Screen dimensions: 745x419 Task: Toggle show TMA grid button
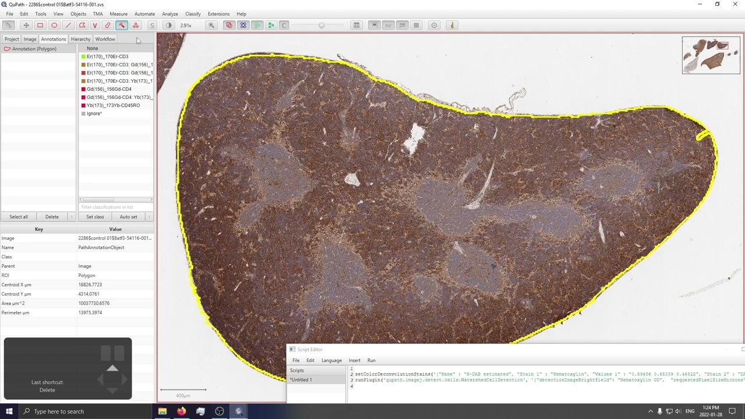pos(243,25)
